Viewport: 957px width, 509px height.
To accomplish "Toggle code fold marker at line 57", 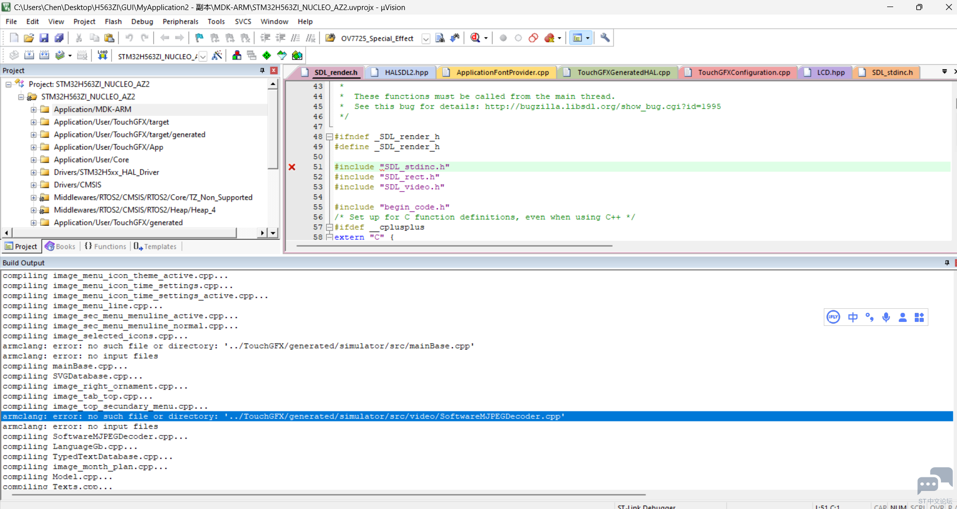I will coord(330,227).
